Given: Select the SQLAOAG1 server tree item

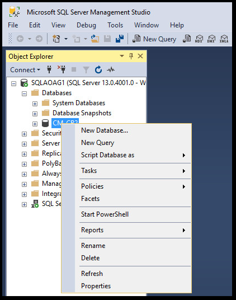Looking at the screenshot, I should pyautogui.click(x=88, y=83).
